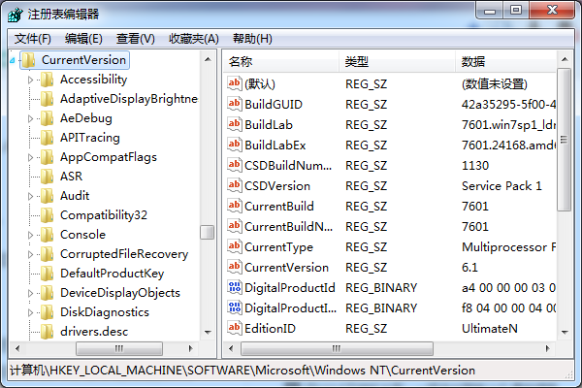Click the string icon of EditionID value

tap(235, 328)
